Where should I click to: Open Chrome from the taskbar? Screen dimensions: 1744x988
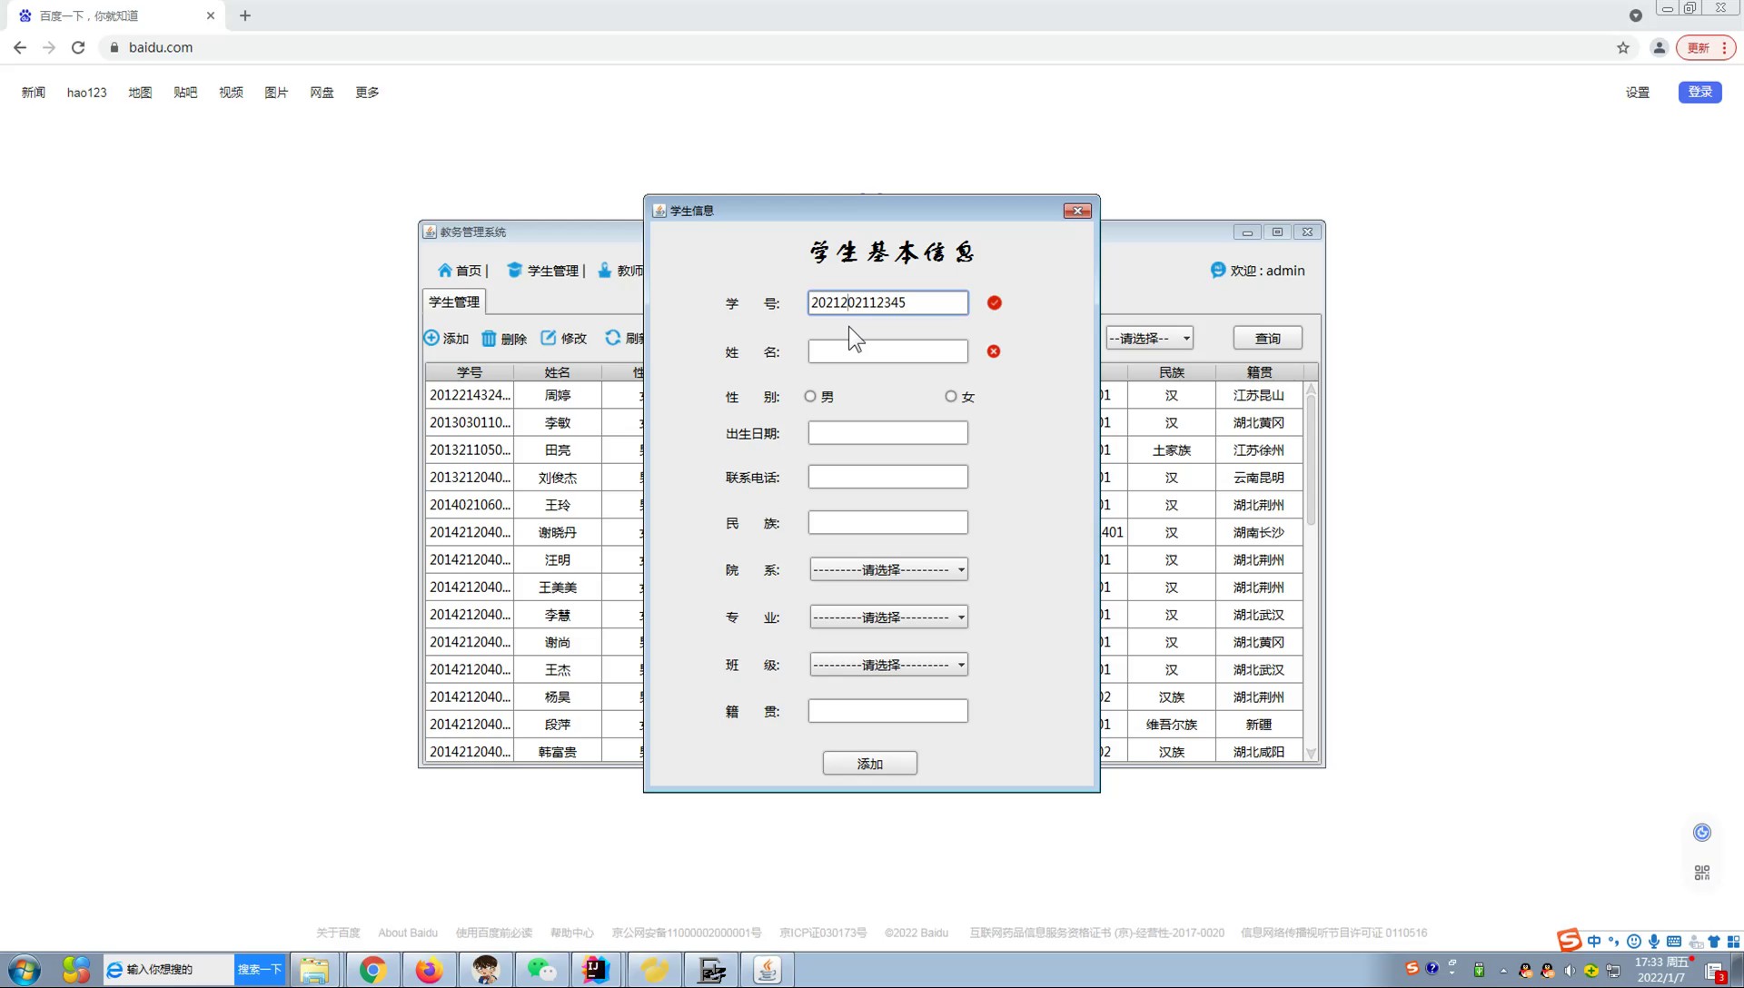coord(372,970)
